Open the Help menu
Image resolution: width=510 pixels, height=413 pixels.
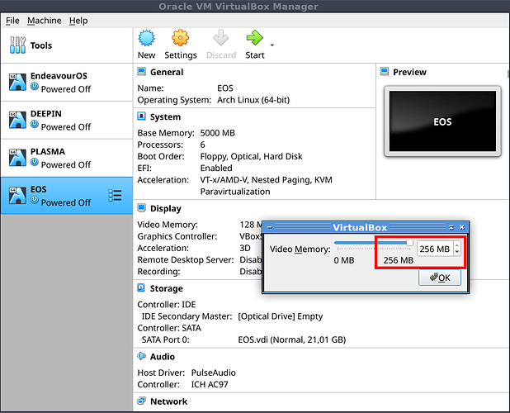pos(78,20)
